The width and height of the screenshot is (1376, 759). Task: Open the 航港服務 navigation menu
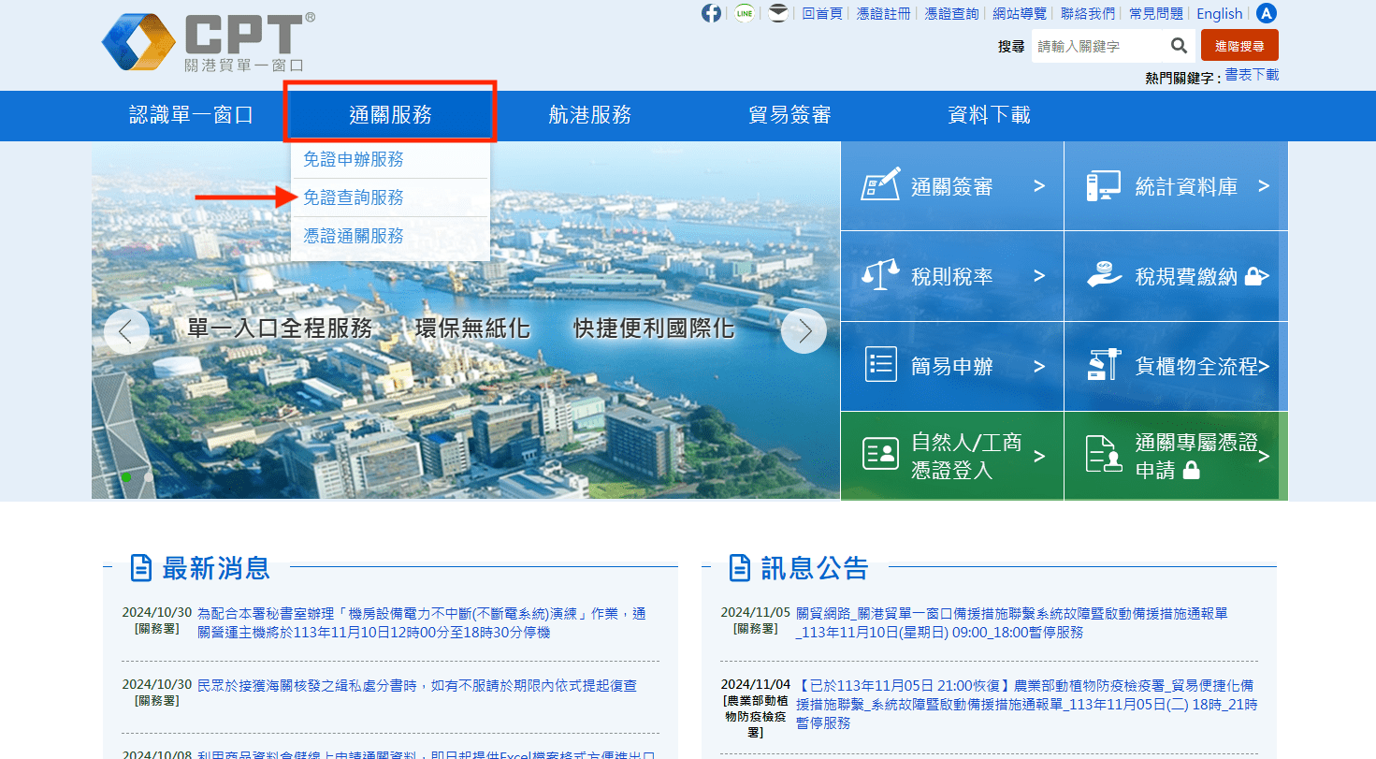pos(590,115)
